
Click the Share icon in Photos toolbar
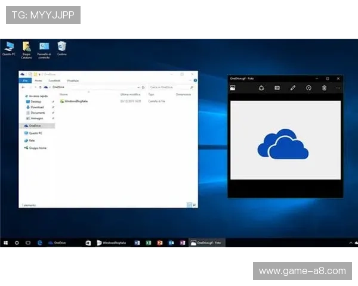pos(261,88)
